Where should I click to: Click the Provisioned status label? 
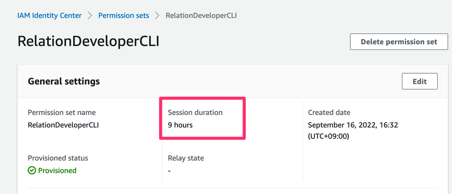(58, 158)
